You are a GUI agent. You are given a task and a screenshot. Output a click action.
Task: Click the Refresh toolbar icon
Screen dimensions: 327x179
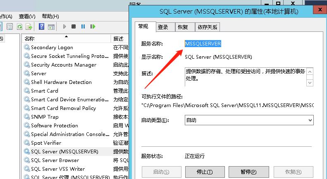[x=19, y=27]
